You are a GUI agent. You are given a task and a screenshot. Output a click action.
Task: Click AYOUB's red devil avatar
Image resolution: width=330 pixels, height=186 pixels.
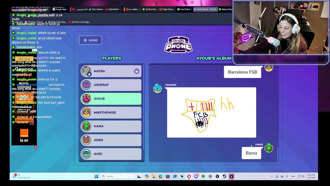click(86, 98)
